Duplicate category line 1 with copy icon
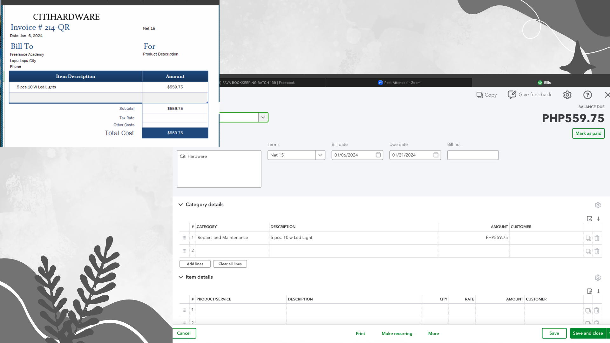 click(x=588, y=238)
